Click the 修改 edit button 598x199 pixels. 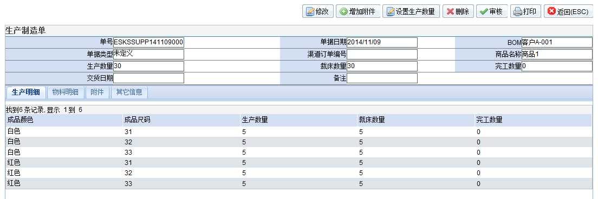[x=318, y=11]
